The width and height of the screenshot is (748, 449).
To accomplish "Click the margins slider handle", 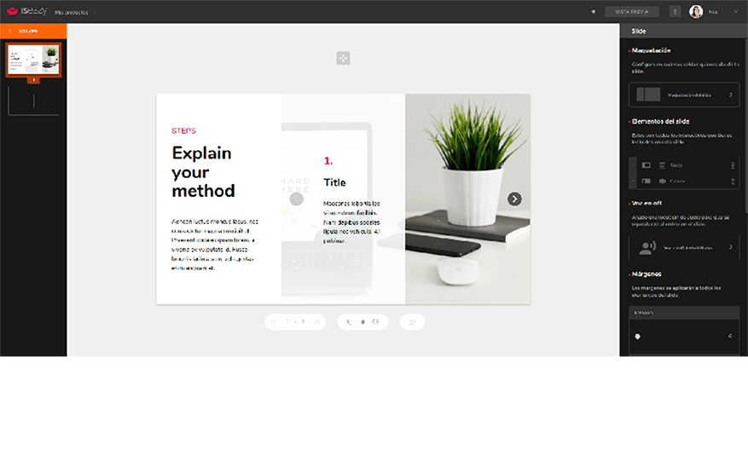I will tap(637, 337).
